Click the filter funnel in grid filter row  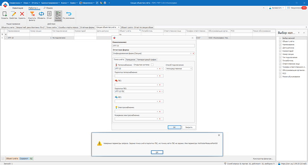point(2,34)
